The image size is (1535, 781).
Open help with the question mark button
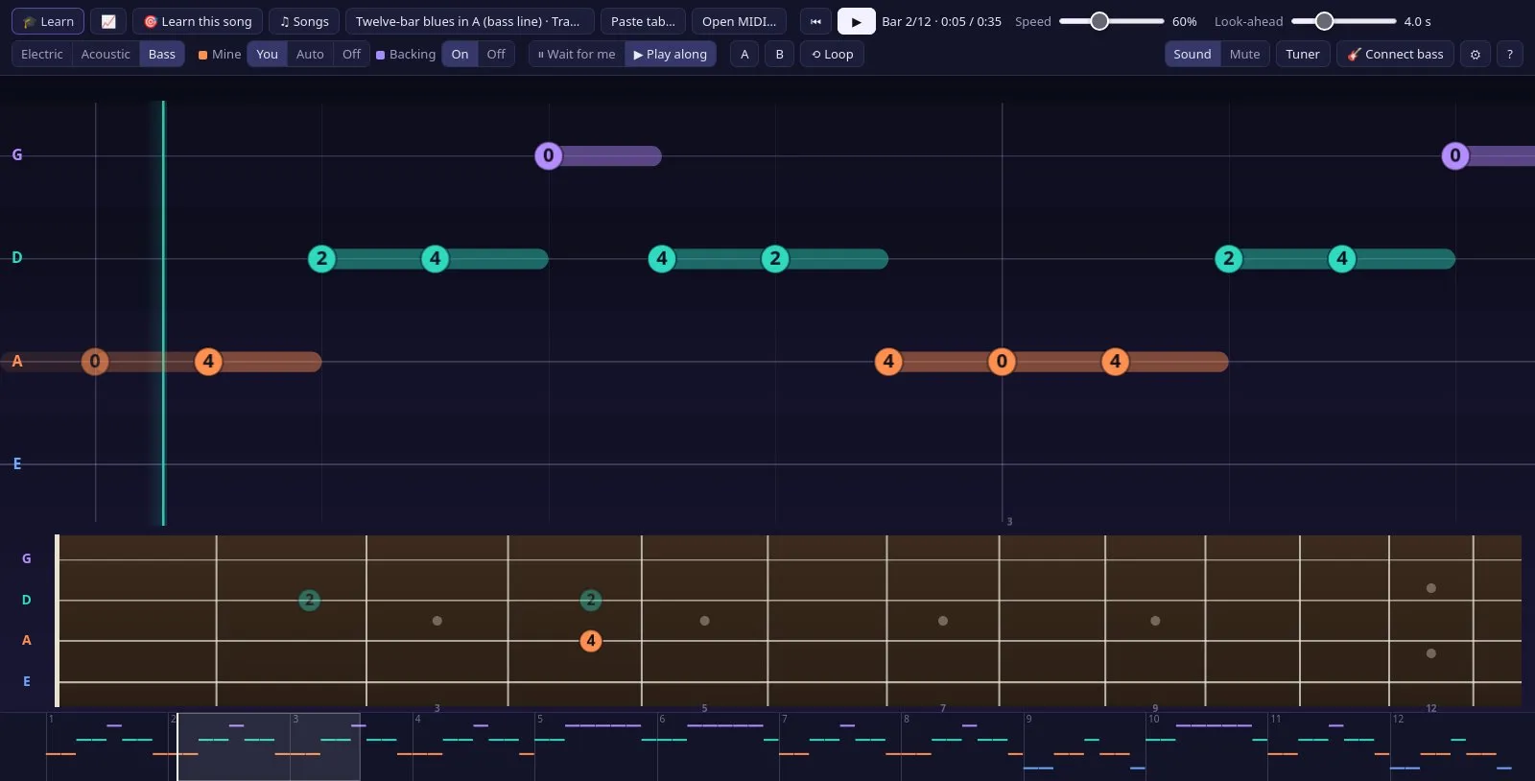coord(1510,54)
